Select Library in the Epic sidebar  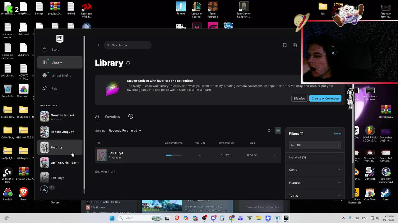click(60, 63)
